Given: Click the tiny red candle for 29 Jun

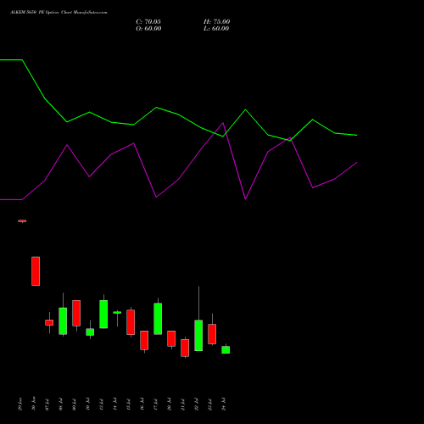Looking at the screenshot, I should [x=22, y=221].
